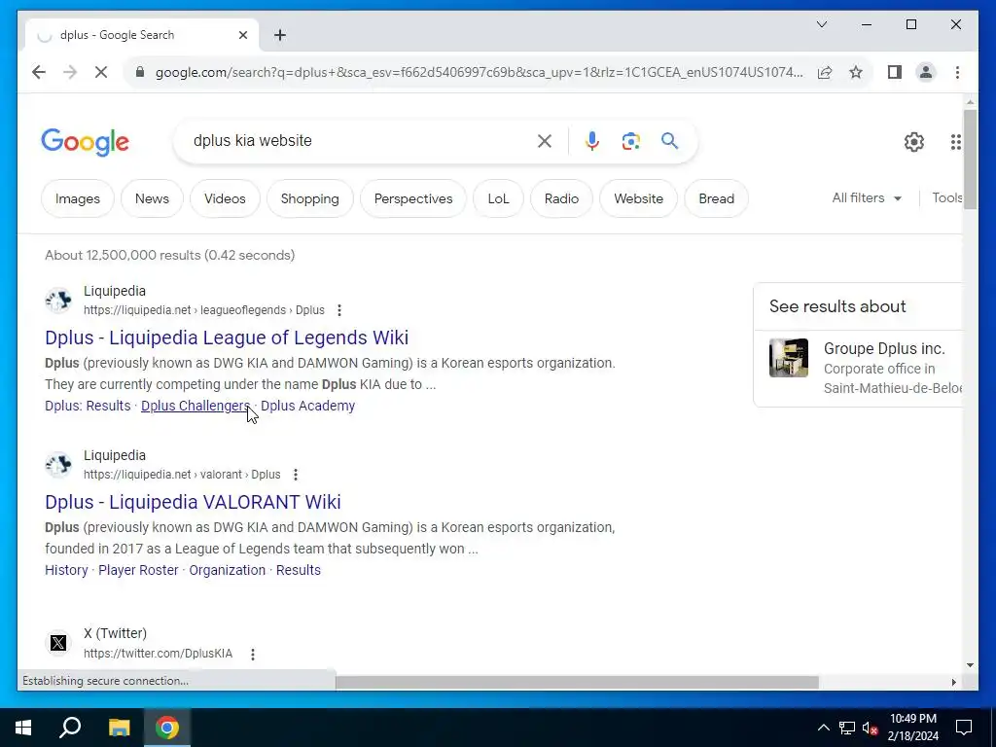Click the X (Twitter) favicon
Viewport: 996px width, 747px height.
(58, 643)
